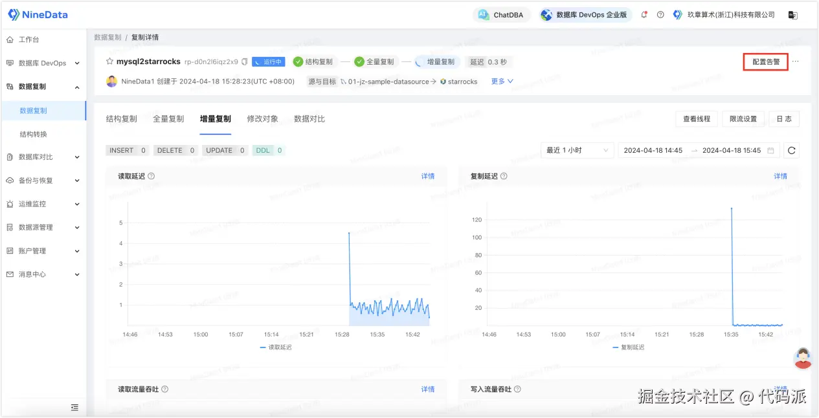Image resolution: width=819 pixels, height=418 pixels.
Task: Click DDL count tag
Action: (x=269, y=150)
